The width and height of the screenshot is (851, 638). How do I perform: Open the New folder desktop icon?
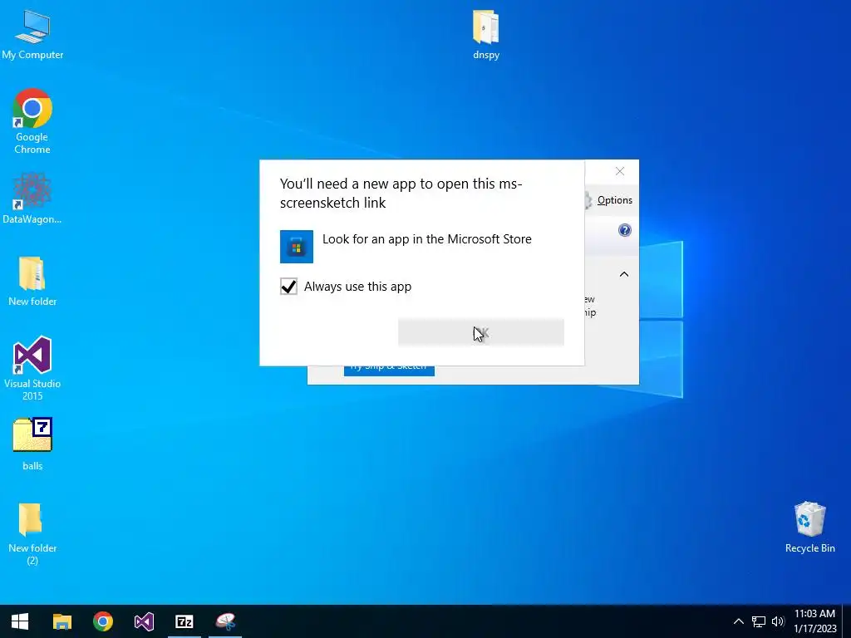point(32,281)
